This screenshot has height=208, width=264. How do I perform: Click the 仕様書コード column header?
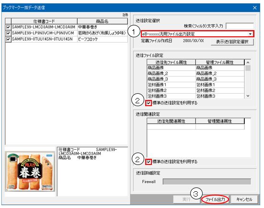(x=44, y=22)
